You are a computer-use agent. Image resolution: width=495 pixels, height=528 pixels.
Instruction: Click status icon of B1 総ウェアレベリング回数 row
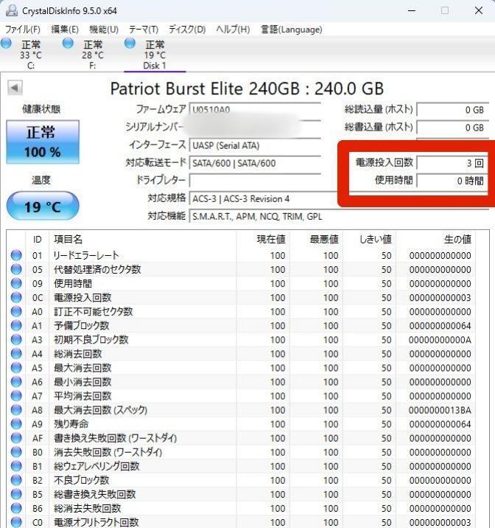(16, 466)
